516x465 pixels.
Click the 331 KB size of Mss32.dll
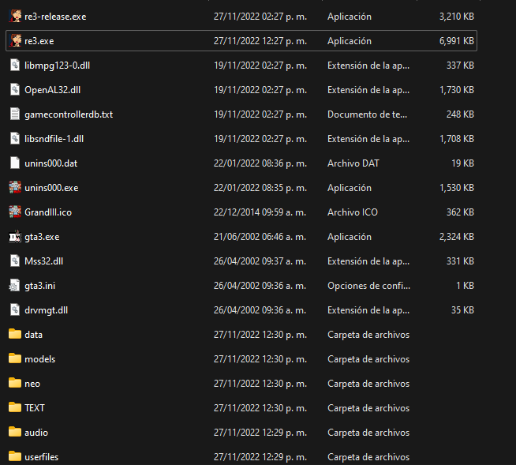pyautogui.click(x=460, y=261)
